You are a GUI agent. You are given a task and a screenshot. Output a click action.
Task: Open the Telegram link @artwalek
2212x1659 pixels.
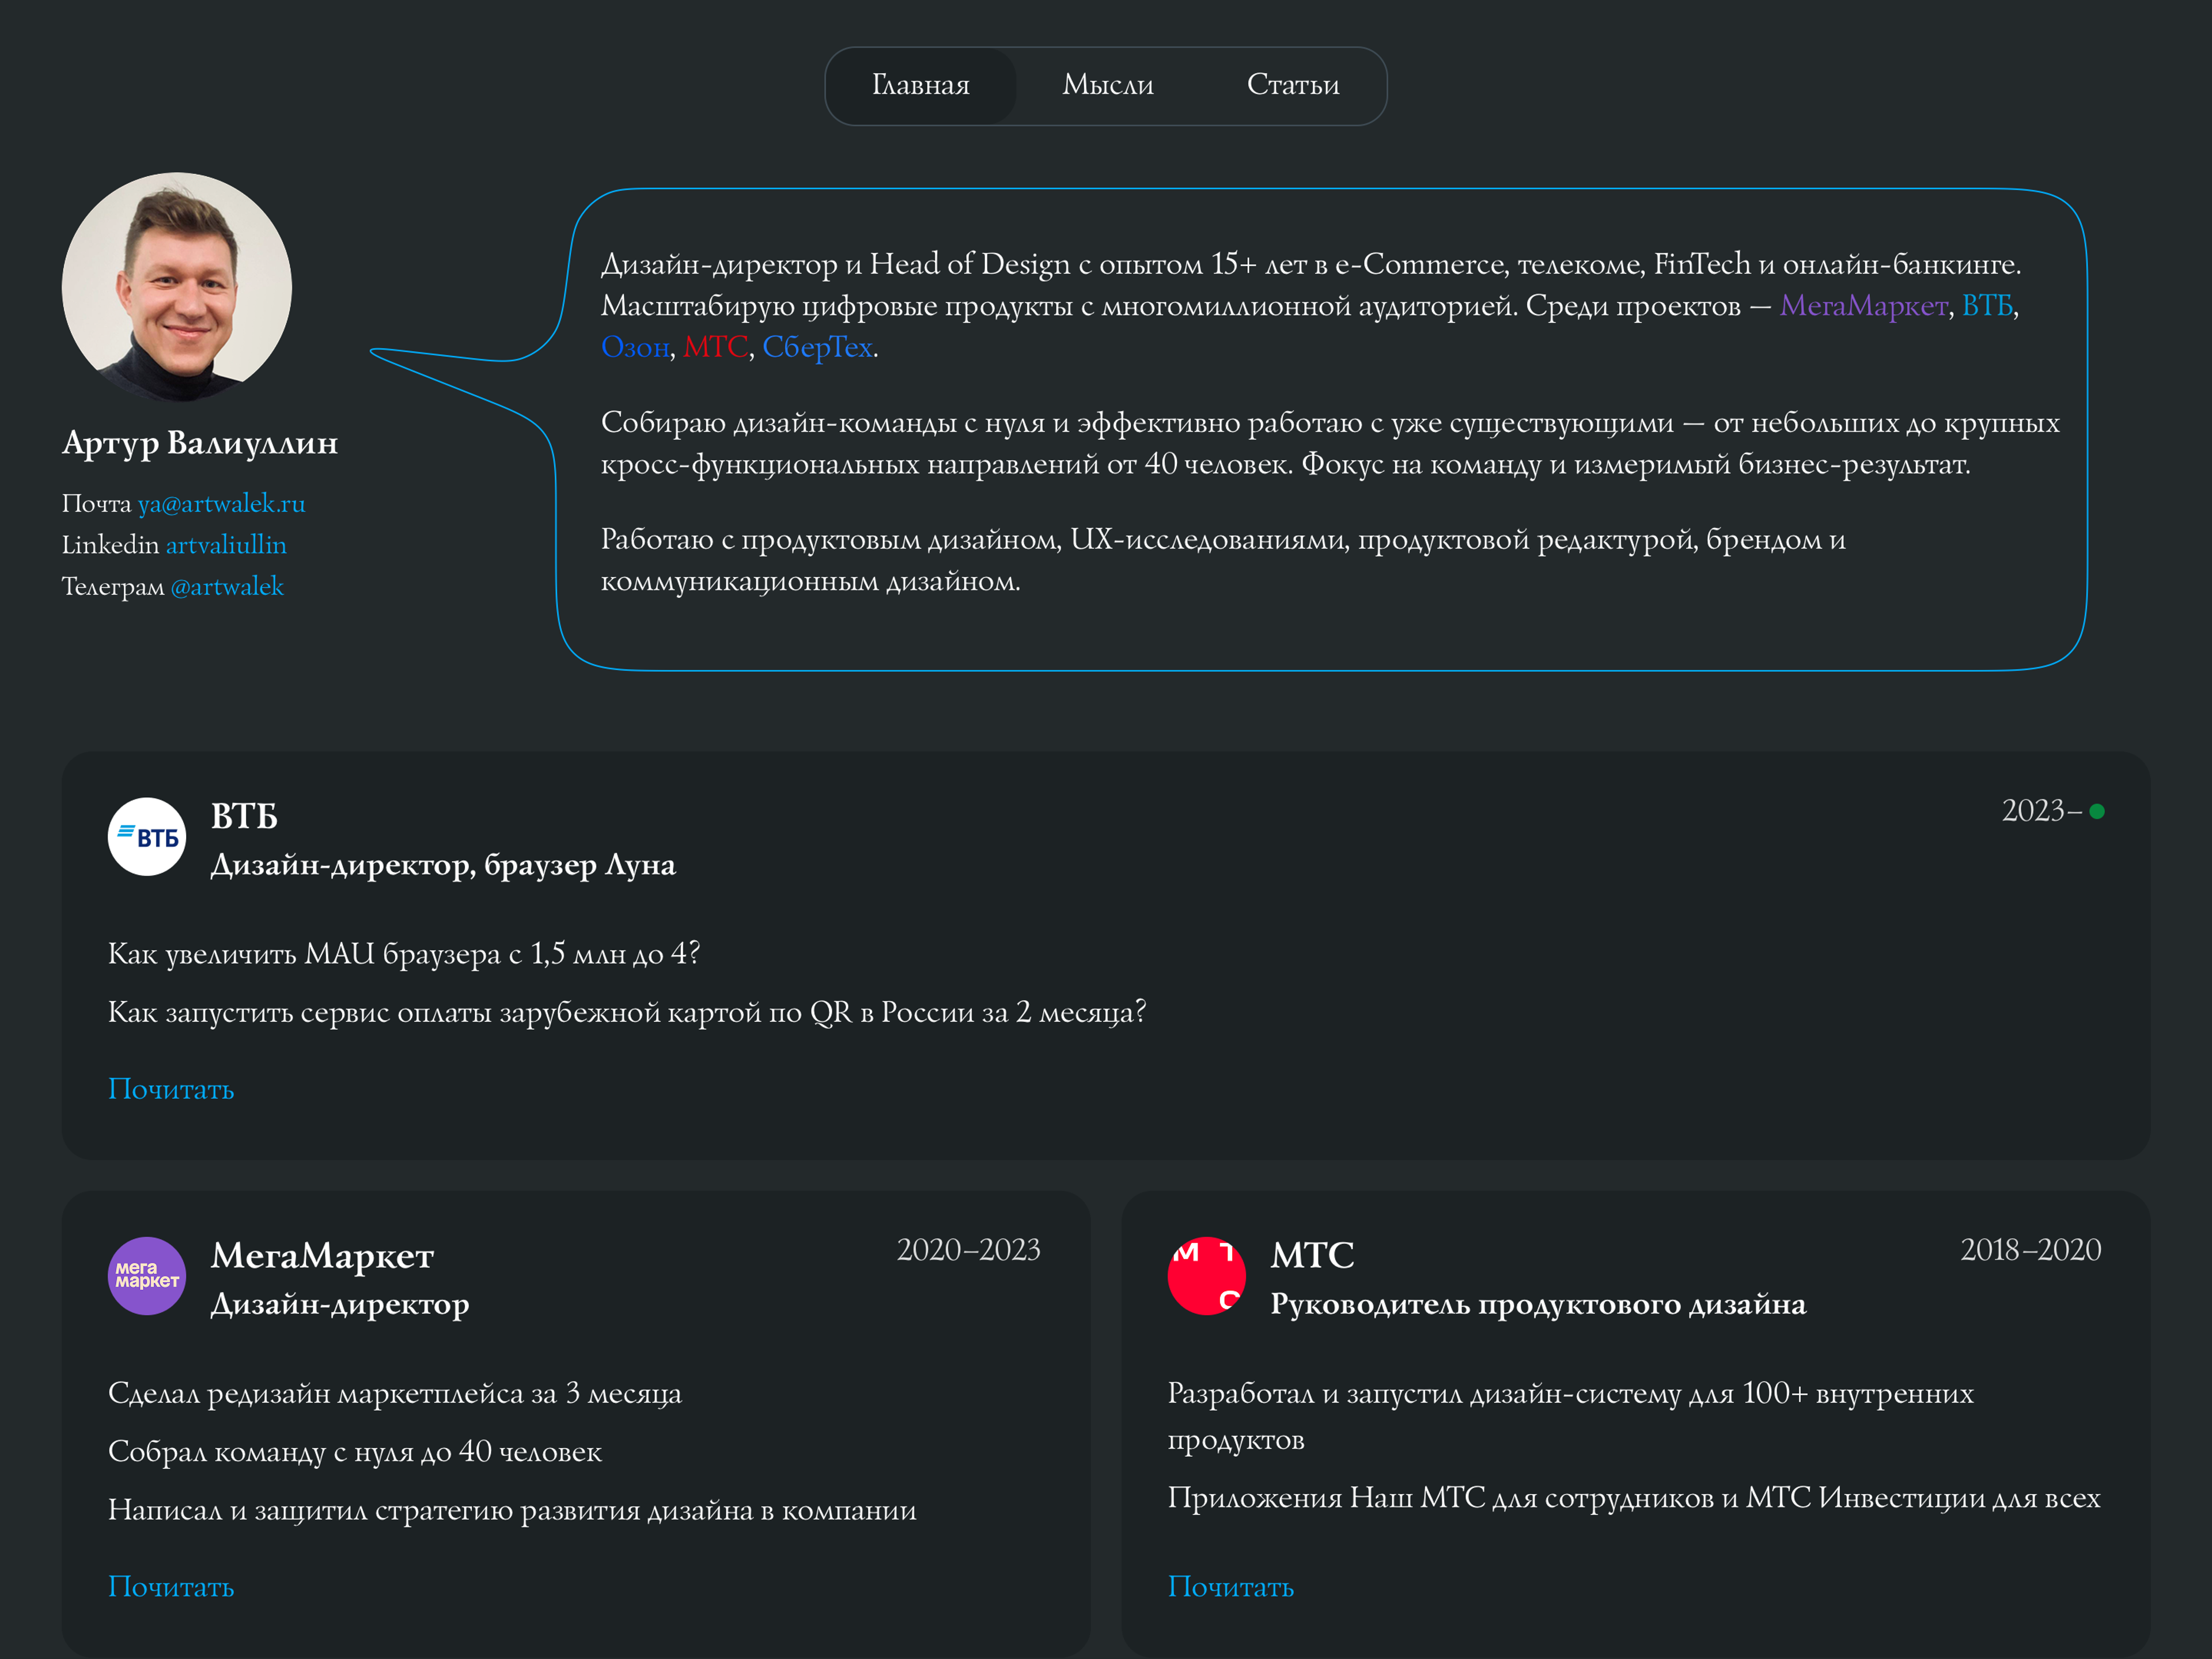point(227,587)
